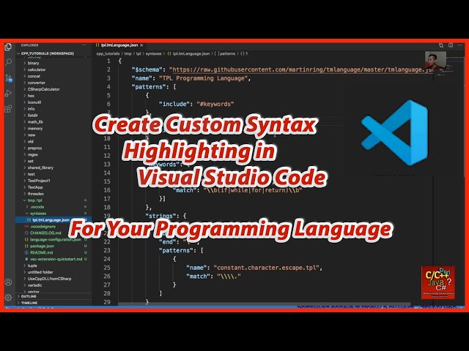Viewport: 469px width, 351px height.
Task: Click the Split Editor icon
Action: tap(451, 45)
